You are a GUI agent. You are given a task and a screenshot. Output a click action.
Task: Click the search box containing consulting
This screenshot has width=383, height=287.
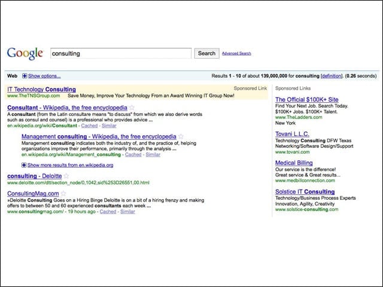(x=121, y=53)
